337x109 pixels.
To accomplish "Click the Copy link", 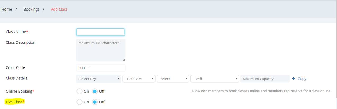I will [302, 79].
